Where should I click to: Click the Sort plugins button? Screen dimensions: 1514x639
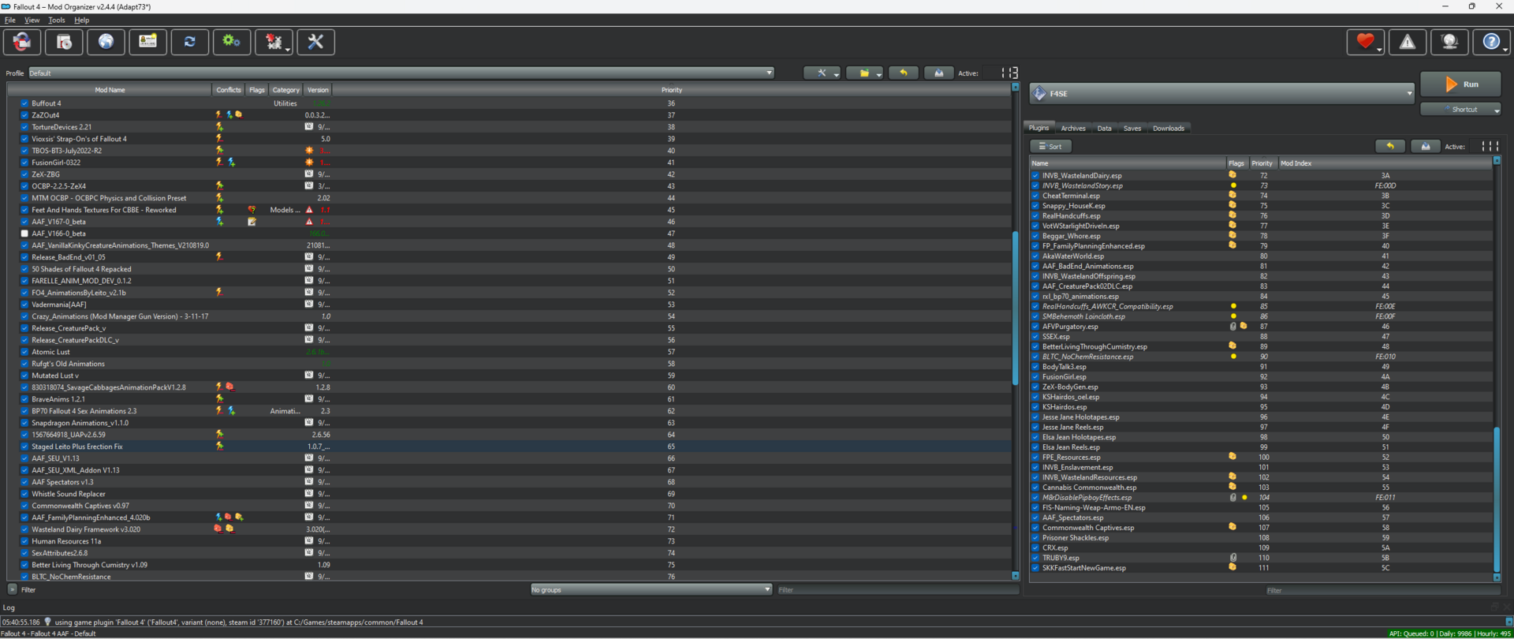[1050, 146]
